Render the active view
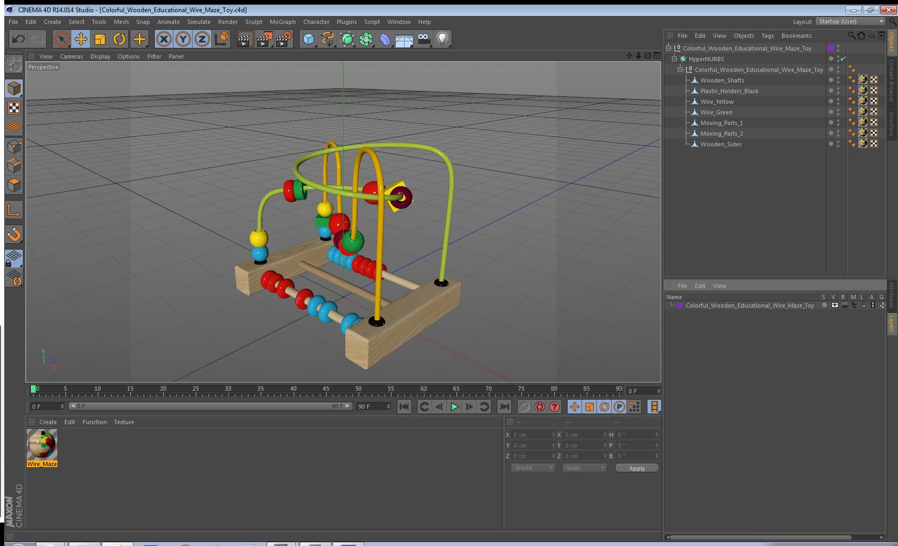The image size is (898, 546). point(244,39)
